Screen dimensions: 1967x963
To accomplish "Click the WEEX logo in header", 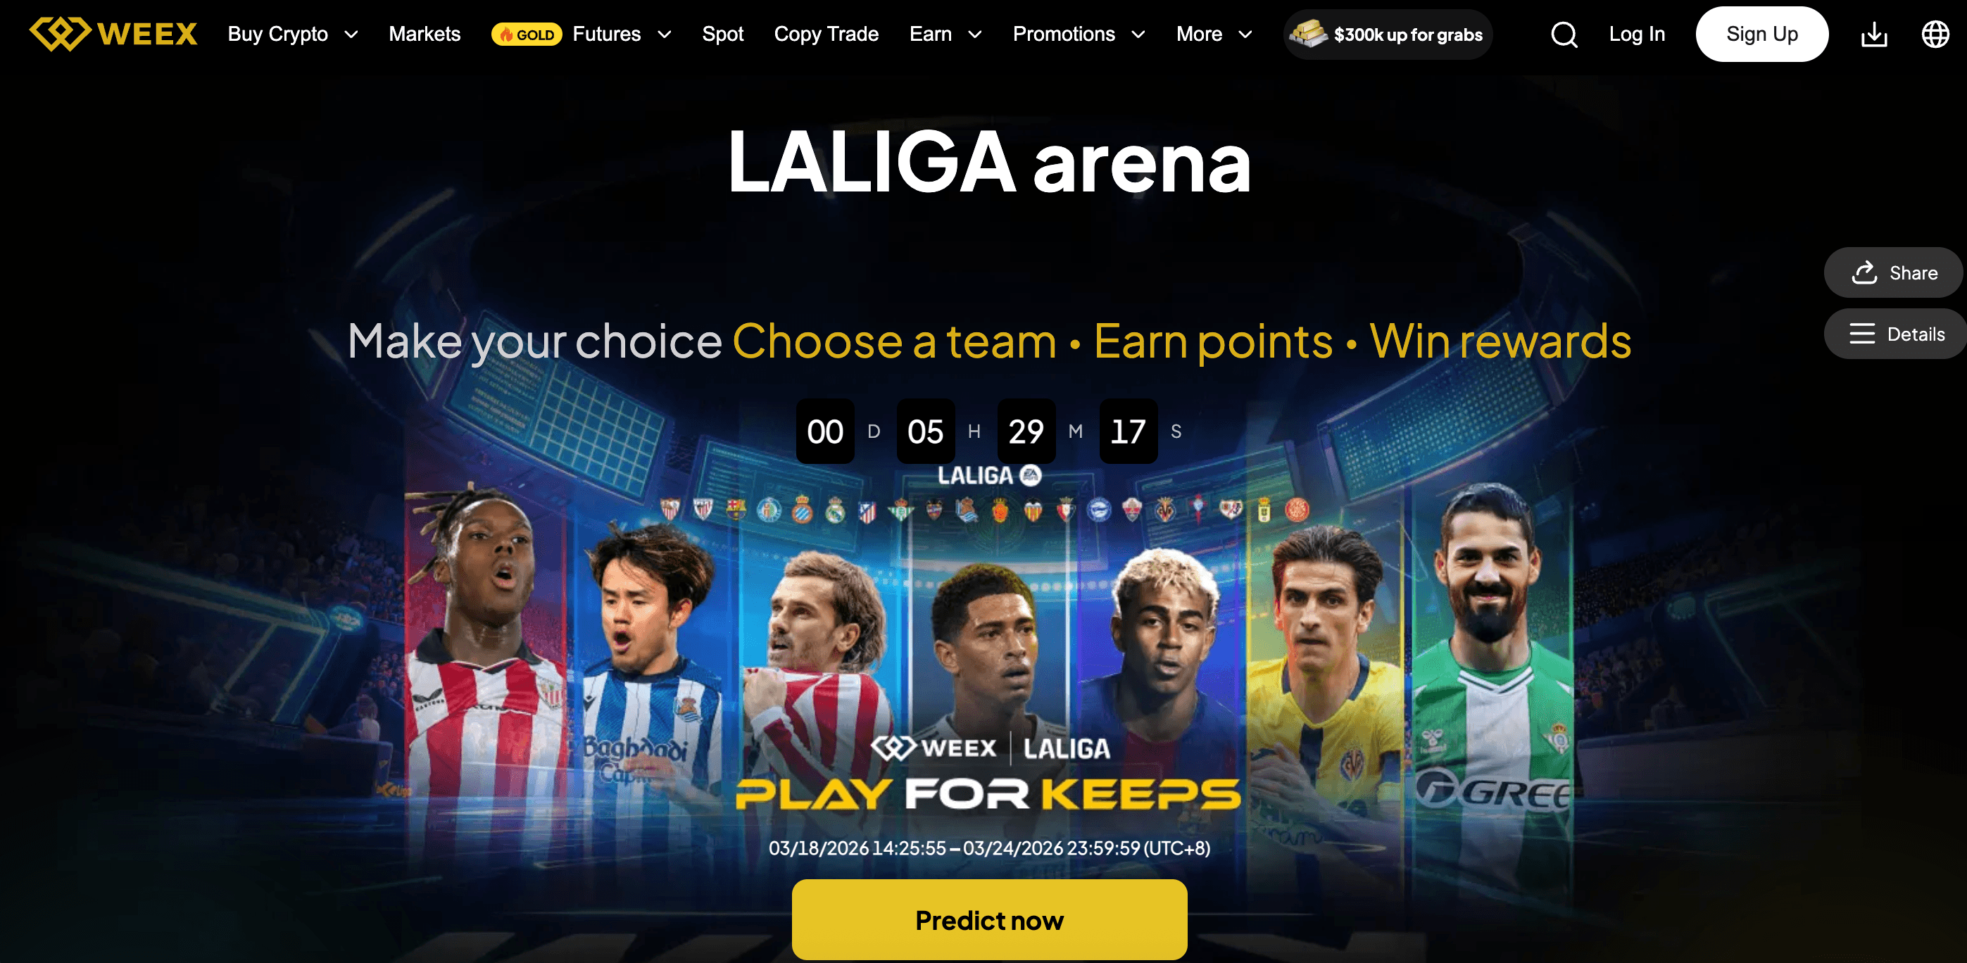I will pos(113,34).
